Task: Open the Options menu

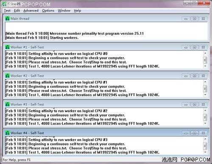Action: (48, 11)
